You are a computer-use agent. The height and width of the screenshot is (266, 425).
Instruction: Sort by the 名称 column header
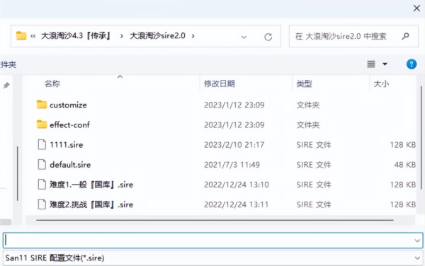(x=52, y=83)
